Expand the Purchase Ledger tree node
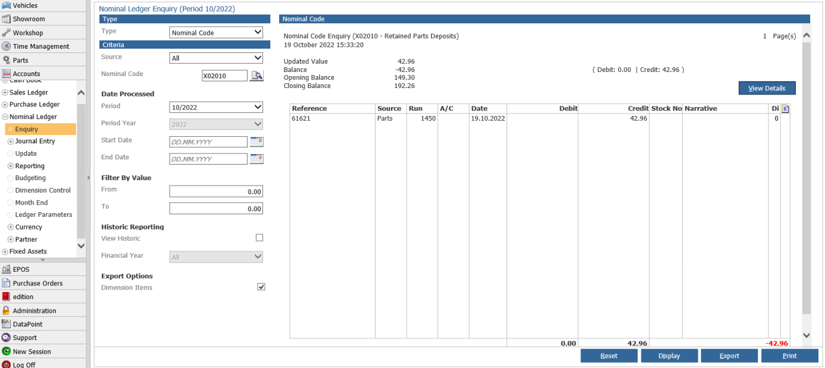 (5, 105)
